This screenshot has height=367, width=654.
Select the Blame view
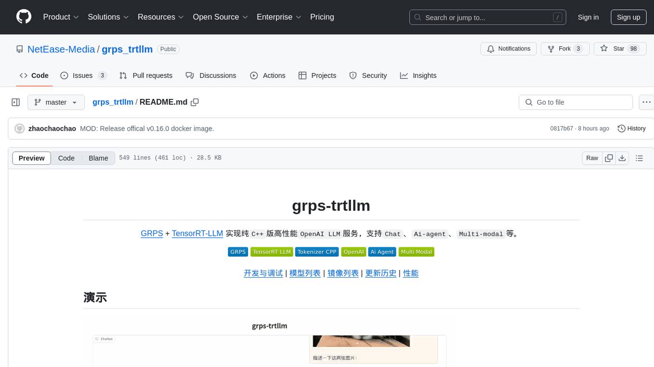tap(99, 158)
